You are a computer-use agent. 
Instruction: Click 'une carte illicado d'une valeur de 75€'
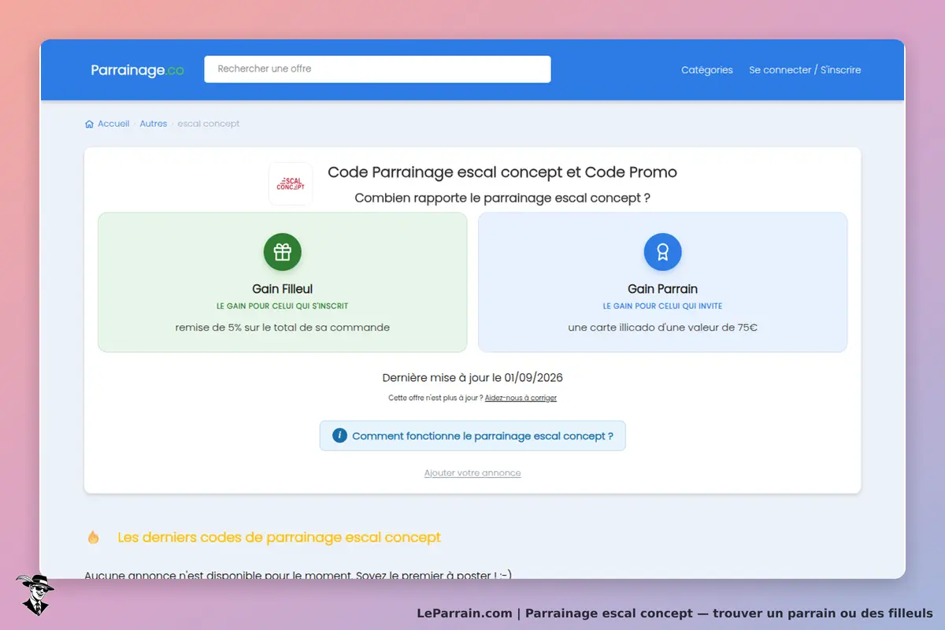tap(662, 328)
